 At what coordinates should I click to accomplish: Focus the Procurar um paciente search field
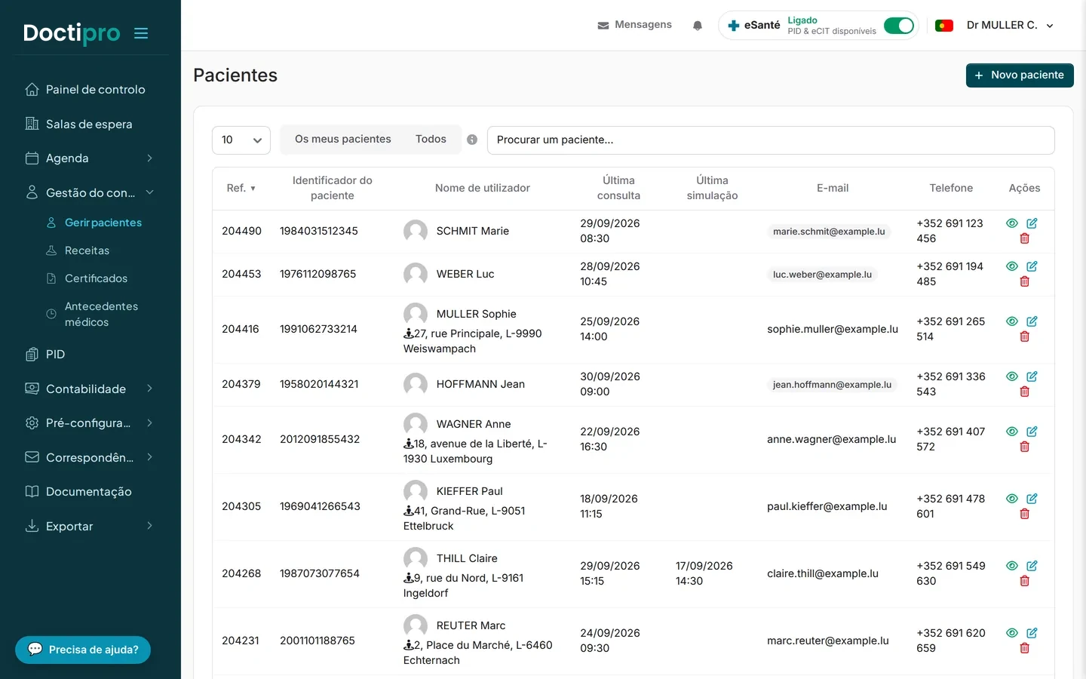click(x=771, y=140)
